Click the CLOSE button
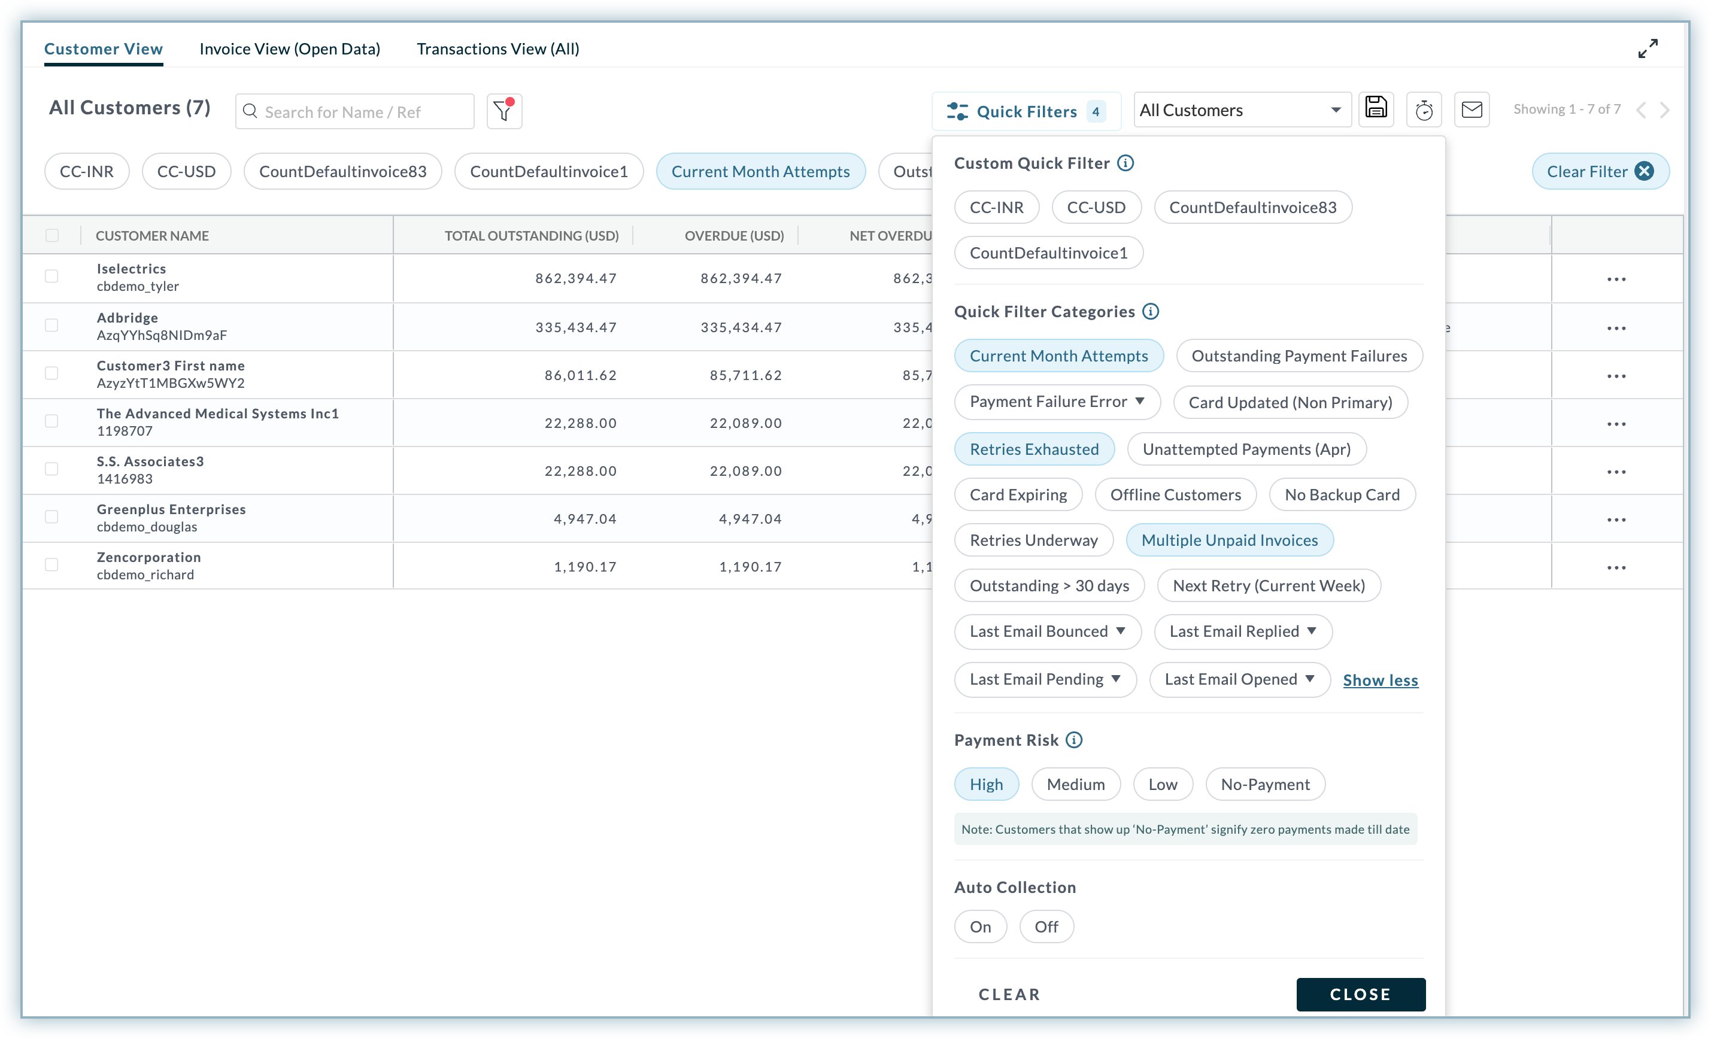The width and height of the screenshot is (1711, 1039). click(1360, 995)
